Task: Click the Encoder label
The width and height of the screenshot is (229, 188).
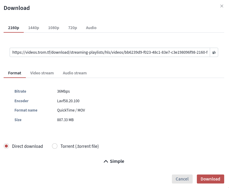Action: point(21,101)
